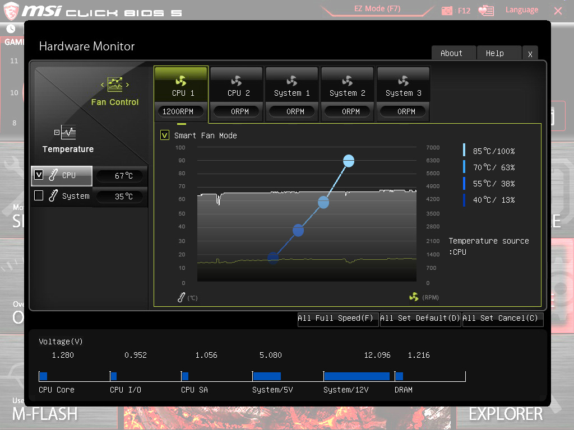Switch to the System 2 fan tab
Screen dimensions: 574x430
[x=348, y=94]
